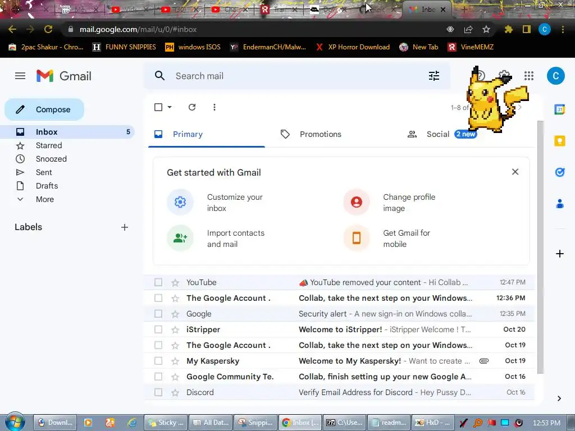Check the My Kaspersky email checkbox

click(x=158, y=361)
